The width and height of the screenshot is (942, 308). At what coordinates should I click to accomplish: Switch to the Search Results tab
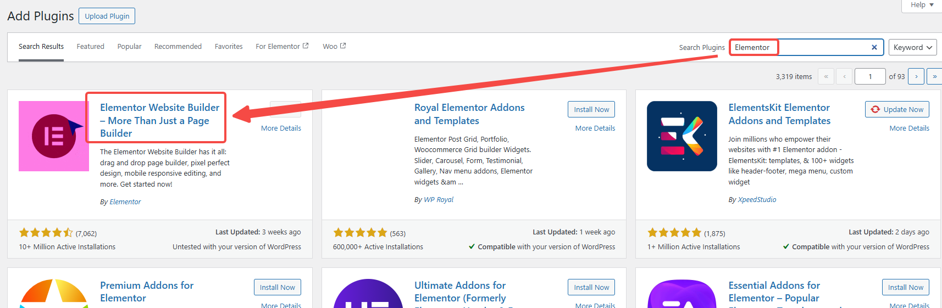click(x=41, y=47)
